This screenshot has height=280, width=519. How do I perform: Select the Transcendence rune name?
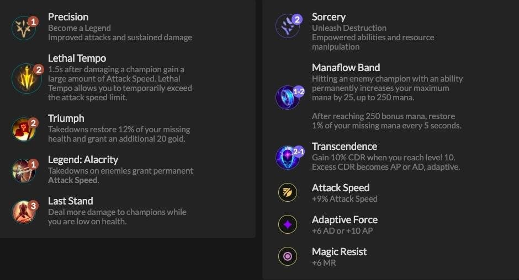(x=345, y=147)
